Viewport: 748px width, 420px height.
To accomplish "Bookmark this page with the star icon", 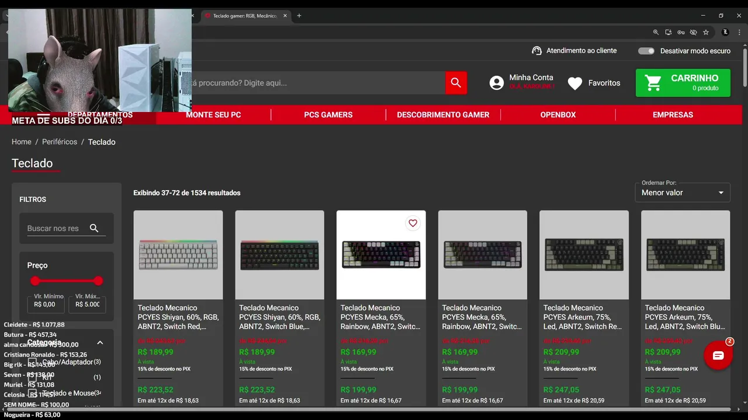I will [706, 32].
